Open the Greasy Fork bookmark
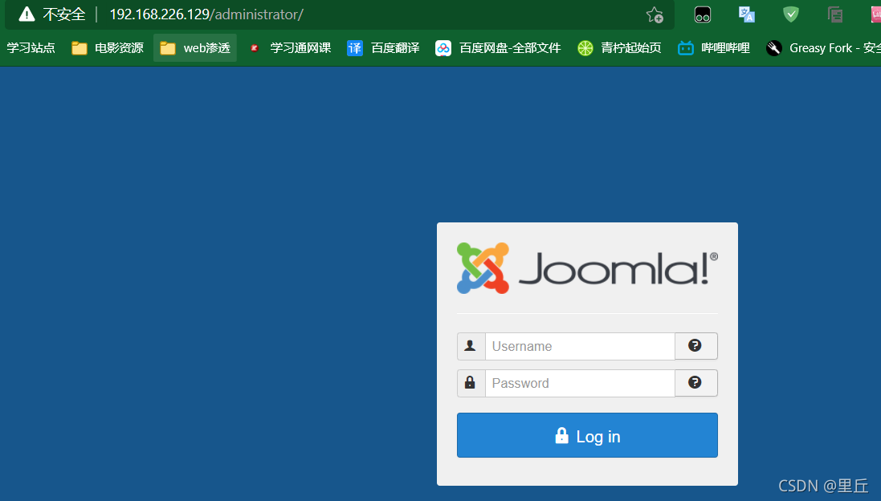 point(823,48)
